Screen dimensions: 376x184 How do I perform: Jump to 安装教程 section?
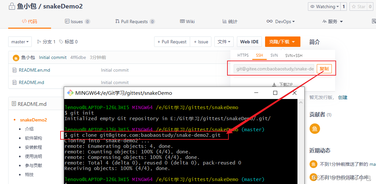click(x=33, y=147)
